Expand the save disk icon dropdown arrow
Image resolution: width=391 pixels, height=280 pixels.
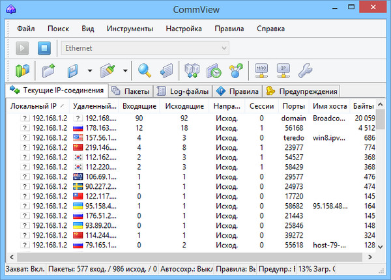click(x=89, y=70)
